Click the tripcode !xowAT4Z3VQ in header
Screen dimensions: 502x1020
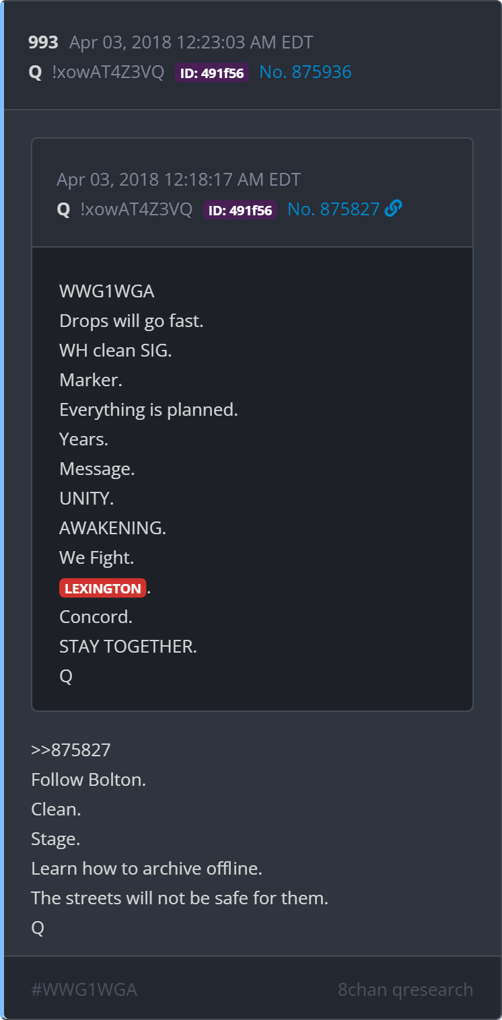[x=108, y=72]
